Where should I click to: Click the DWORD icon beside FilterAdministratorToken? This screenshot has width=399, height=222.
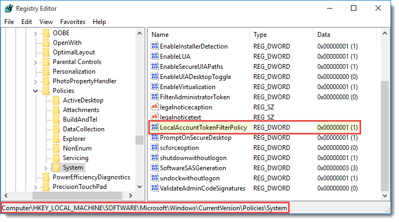(155, 97)
